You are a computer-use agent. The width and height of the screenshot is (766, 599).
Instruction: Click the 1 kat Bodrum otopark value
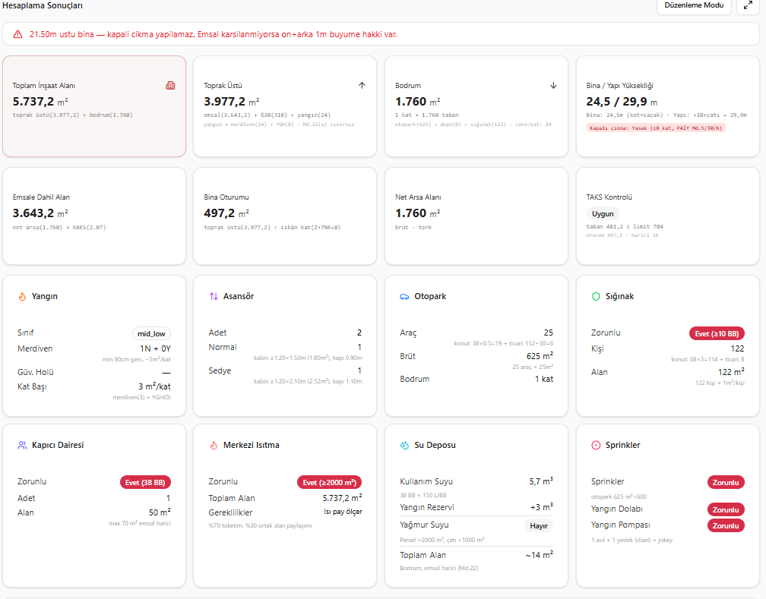pos(544,379)
